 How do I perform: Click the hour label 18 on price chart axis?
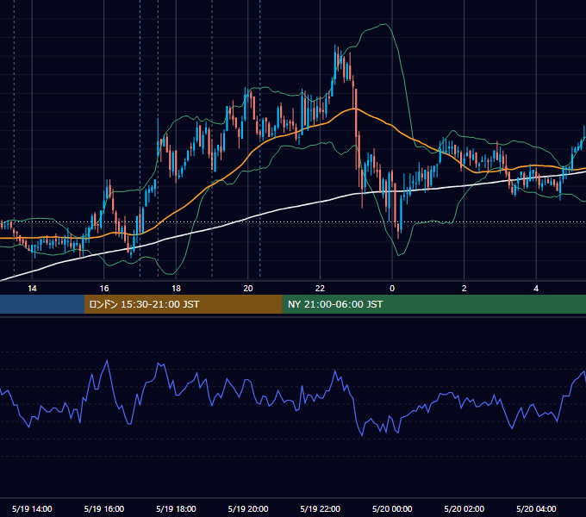[176, 289]
